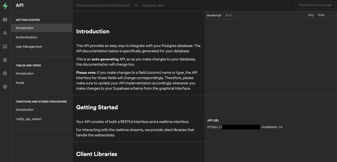The image size is (337, 162).
Task: Open the API docs document icon
Action: pos(5,60)
